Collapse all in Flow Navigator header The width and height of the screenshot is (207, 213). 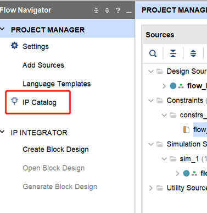[96, 10]
